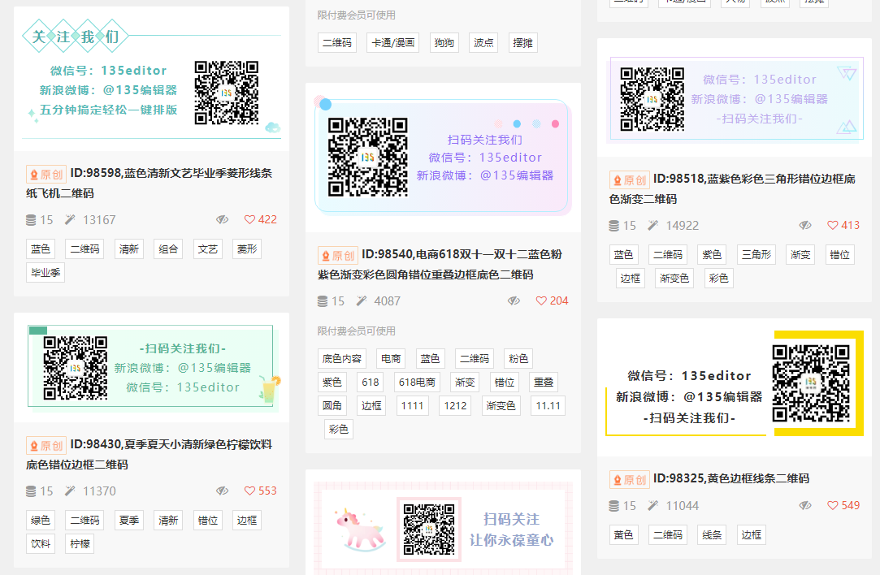Image resolution: width=880 pixels, height=575 pixels.
Task: Click 原创 badge on template ID:98430
Action: (46, 445)
